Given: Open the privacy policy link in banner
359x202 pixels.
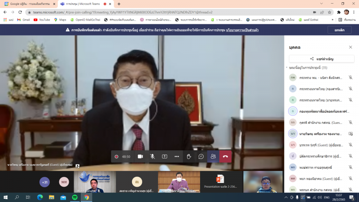Looking at the screenshot, I should [x=242, y=30].
